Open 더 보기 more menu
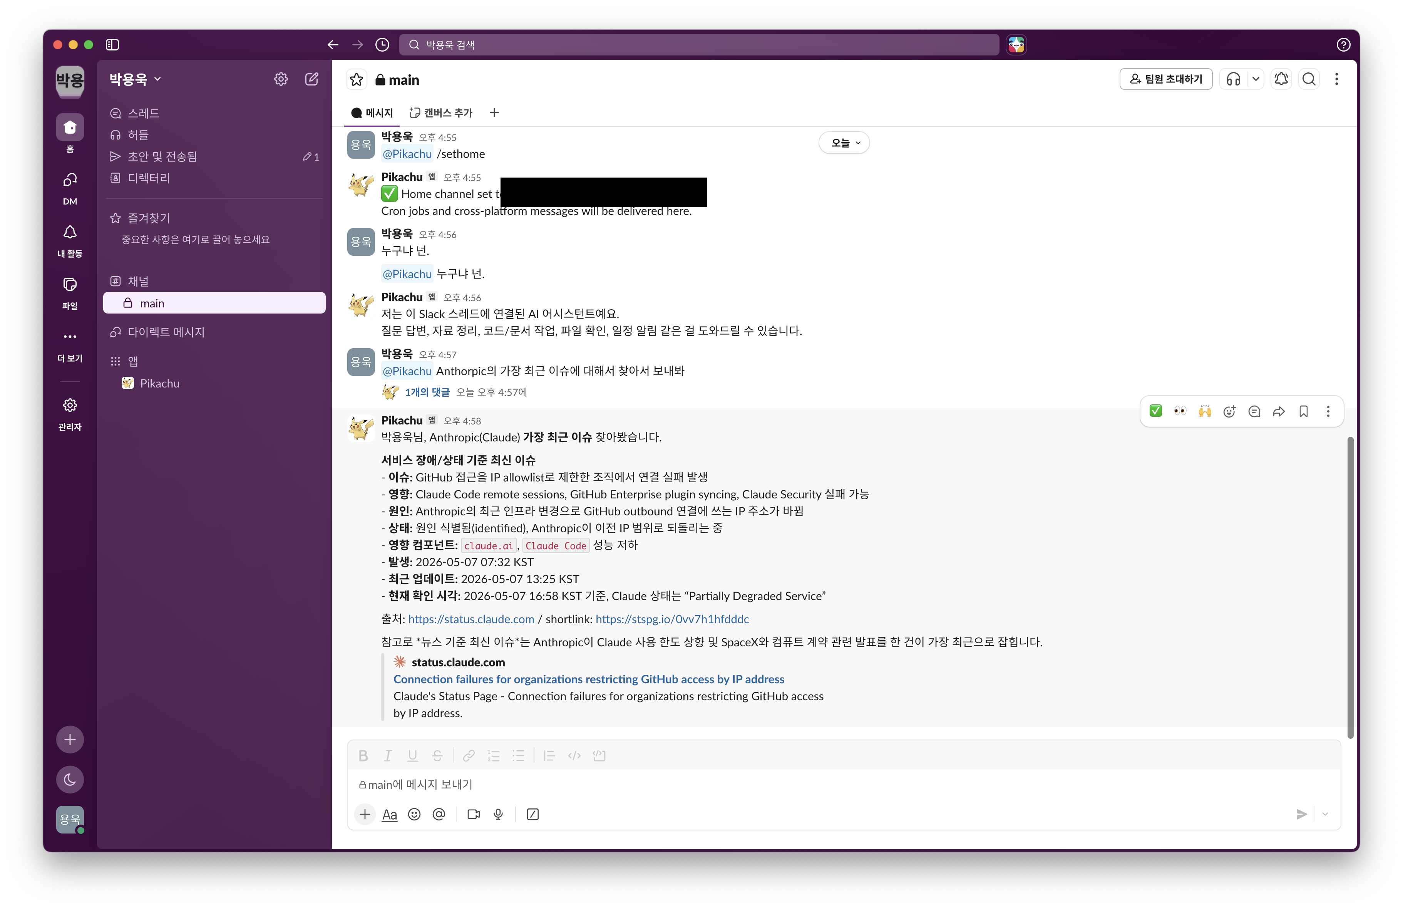The image size is (1403, 909). [70, 345]
